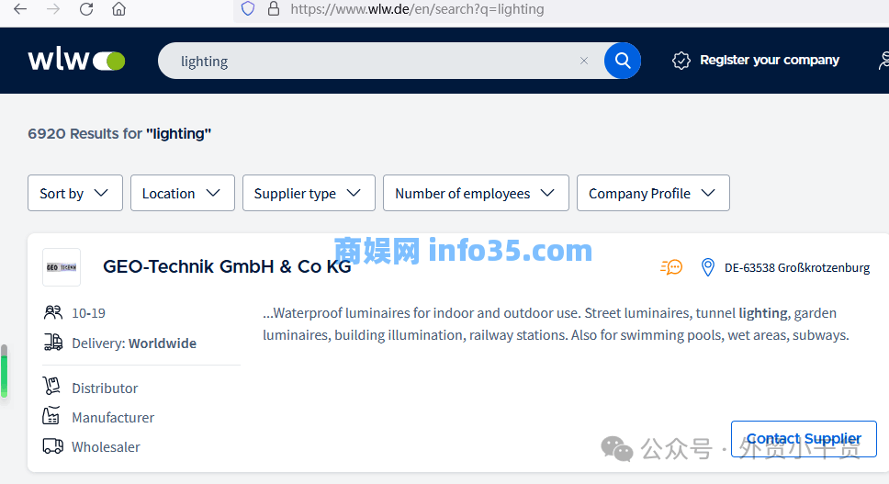Click the verified badge icon beside Register

click(x=681, y=60)
